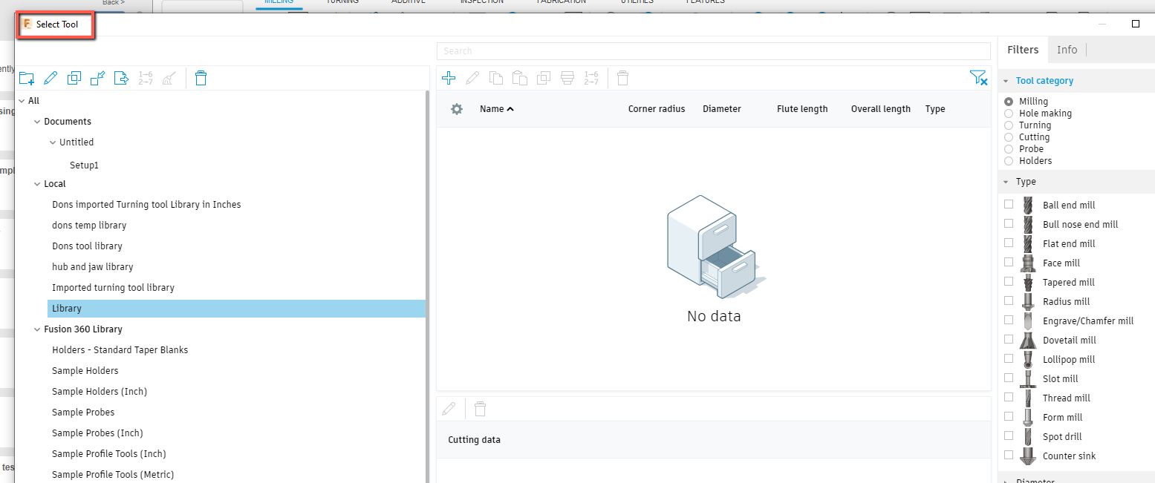
Task: Duplicate tool icon in tool list toolbar
Action: point(544,77)
